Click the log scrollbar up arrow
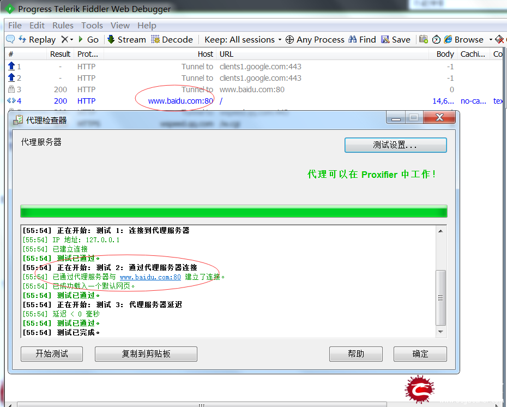Viewport: 507px width, 407px height. coord(440,231)
